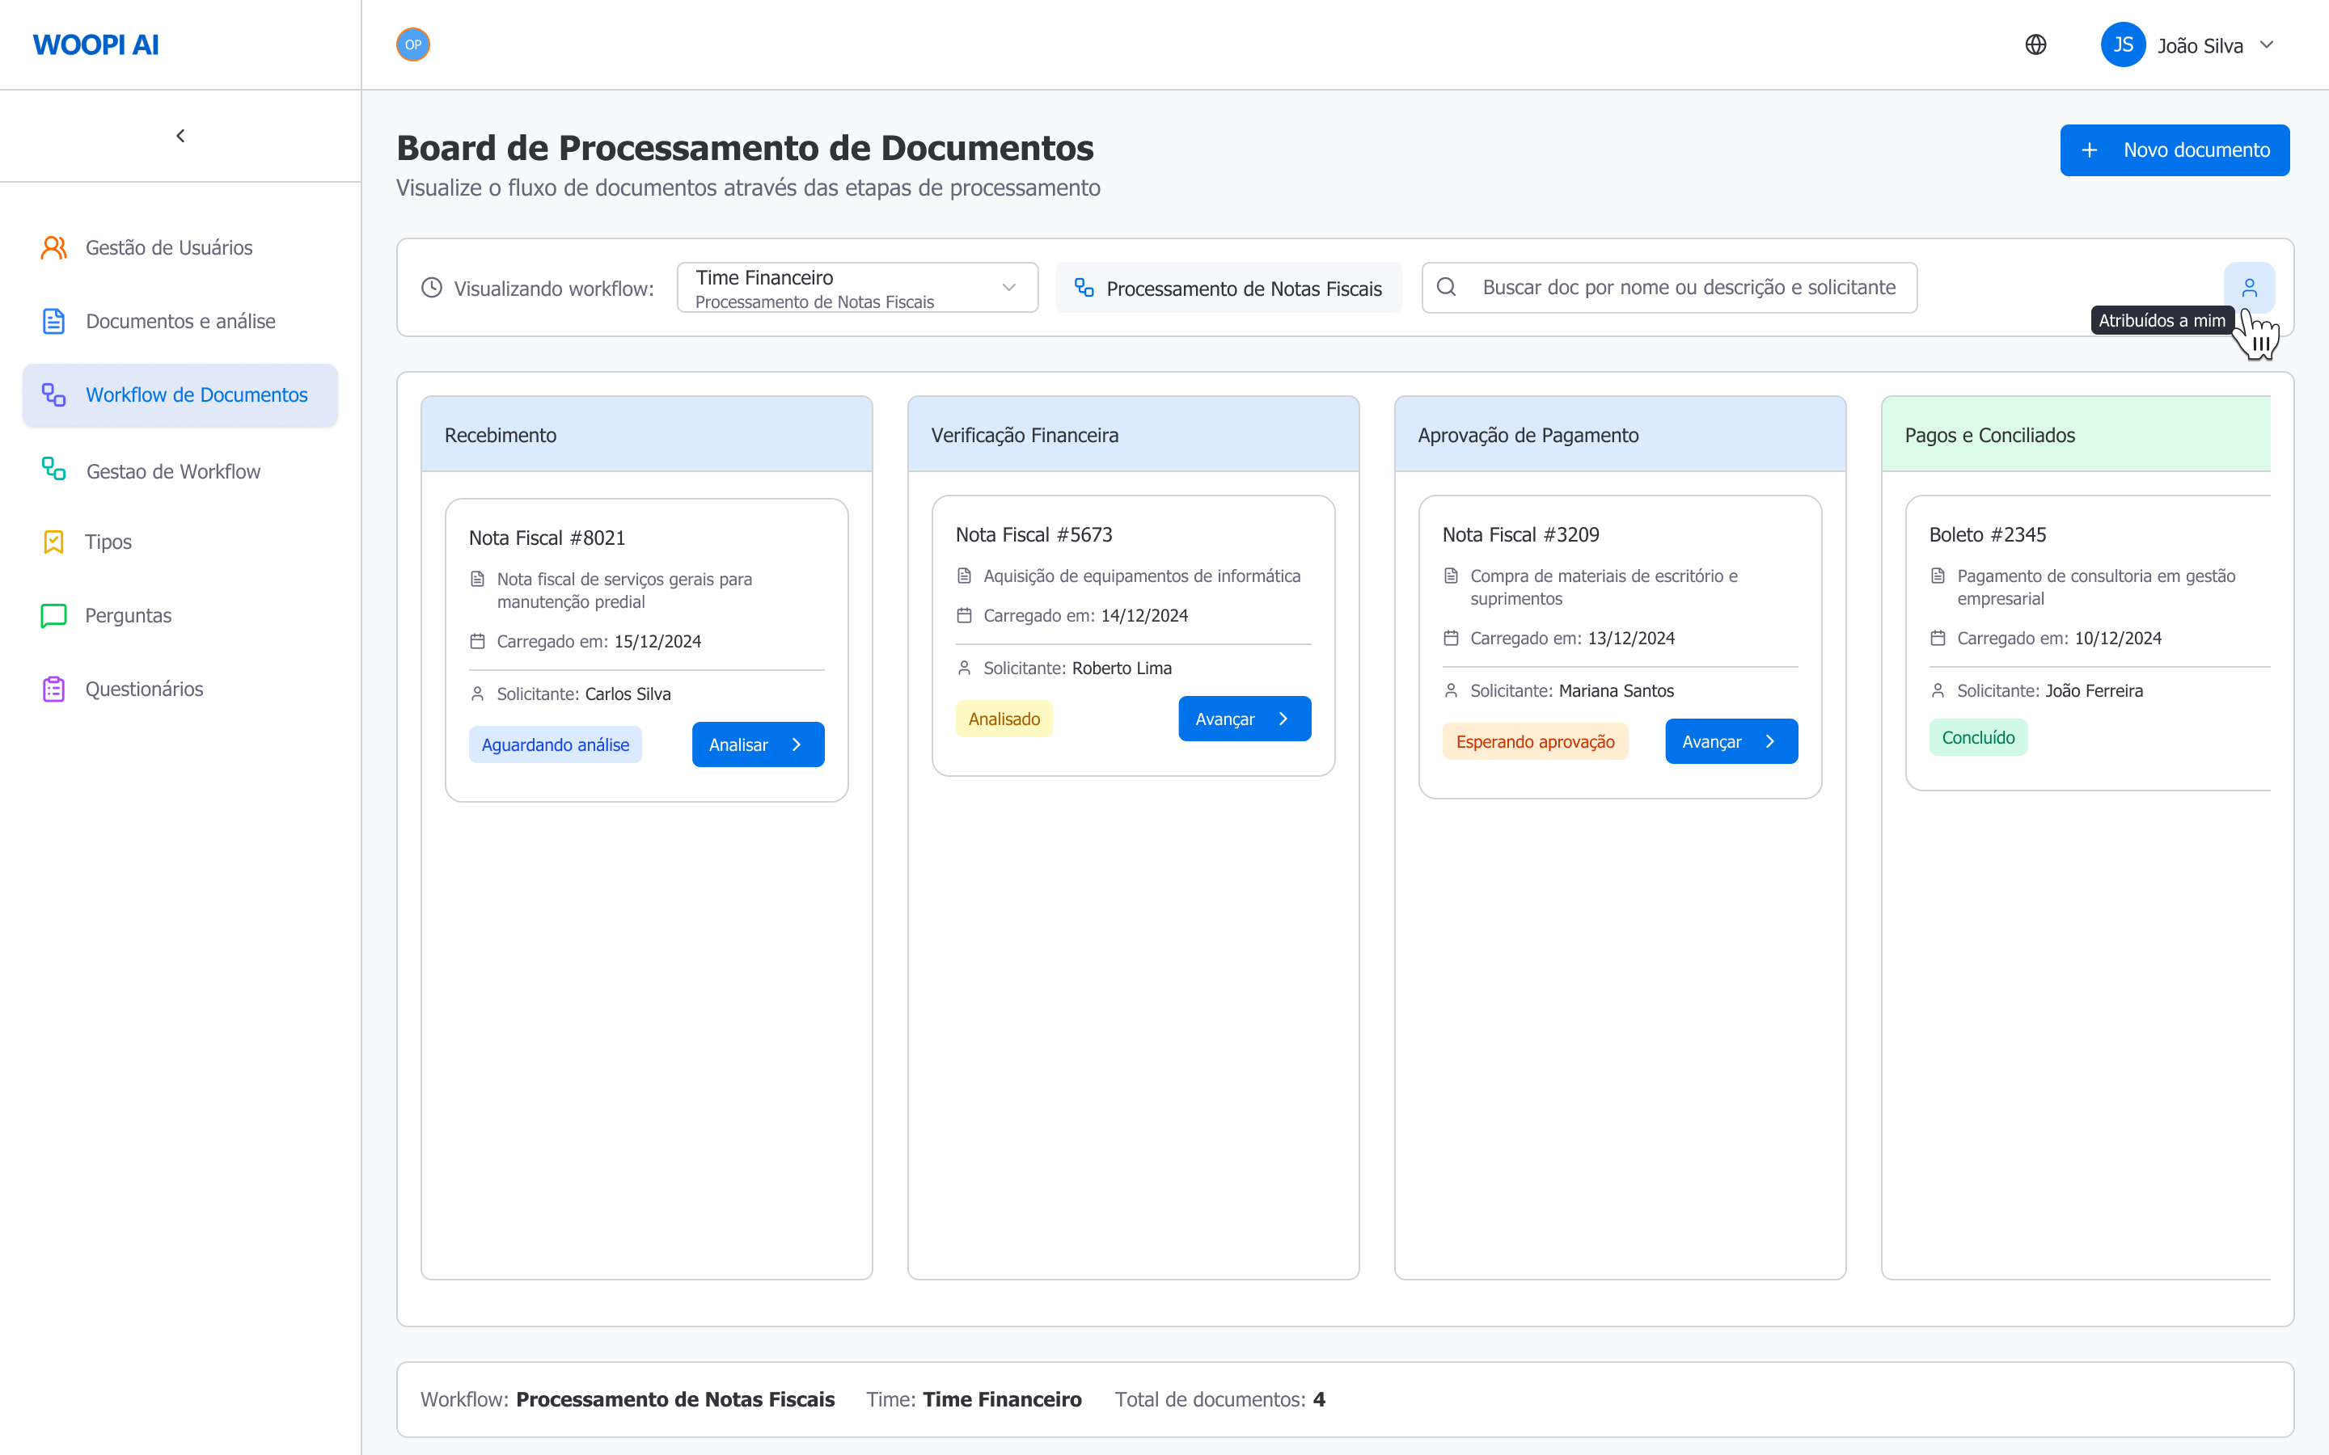Open the Gestão de Usuários users icon
The height and width of the screenshot is (1455, 2329).
click(53, 247)
